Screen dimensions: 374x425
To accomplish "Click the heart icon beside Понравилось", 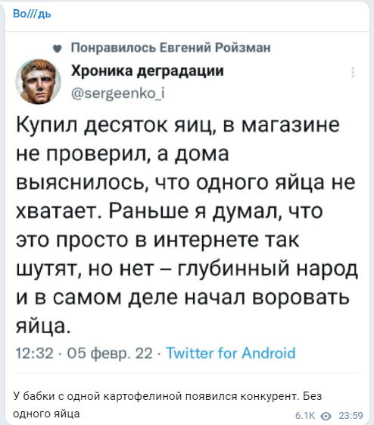I will tap(57, 49).
